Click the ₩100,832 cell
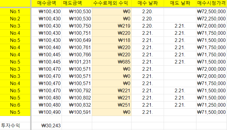227x130 pixels. click(77, 105)
